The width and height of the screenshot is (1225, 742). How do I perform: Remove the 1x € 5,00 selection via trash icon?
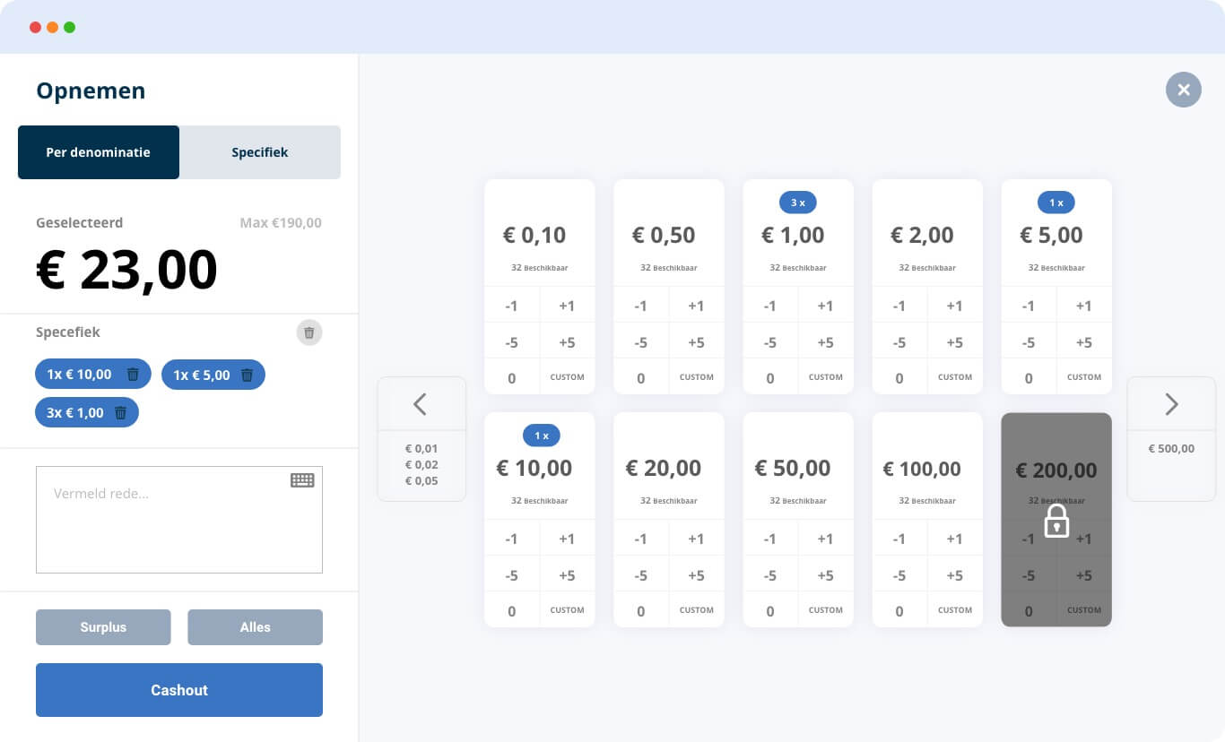[x=248, y=375]
